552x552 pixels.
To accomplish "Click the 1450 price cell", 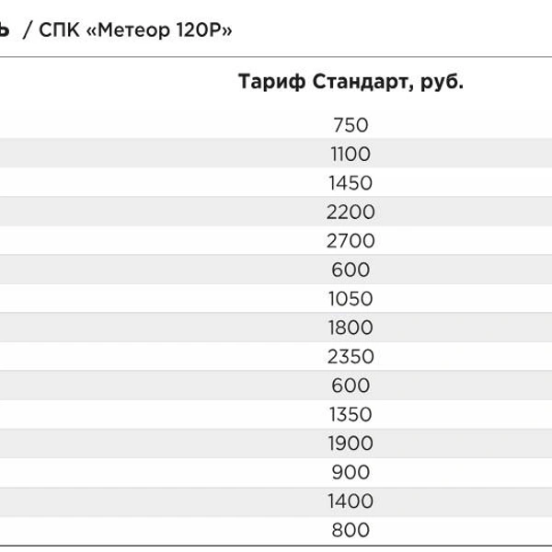I will point(351,183).
